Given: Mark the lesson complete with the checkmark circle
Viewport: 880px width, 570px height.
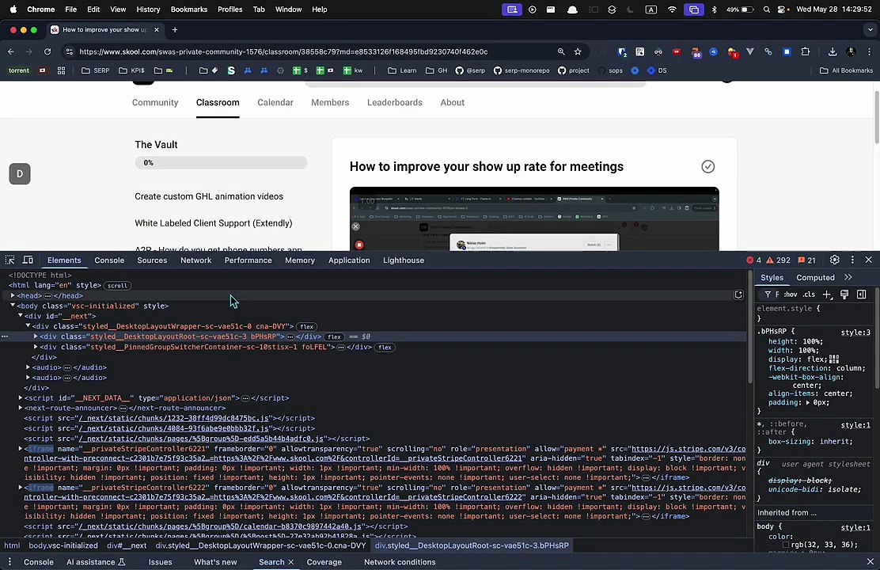Looking at the screenshot, I should click(x=707, y=166).
